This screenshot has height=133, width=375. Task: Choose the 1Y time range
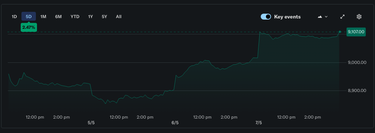(90, 17)
